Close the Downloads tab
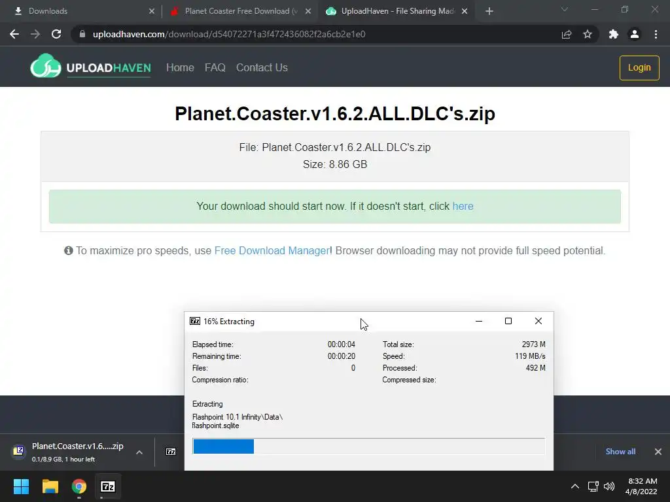Image resolution: width=670 pixels, height=502 pixels. click(x=152, y=11)
